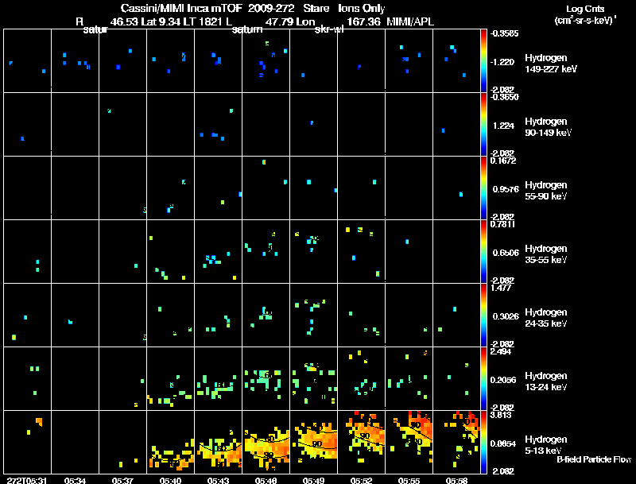Click the 'Hydrogen 35-55 keV' row label
The height and width of the screenshot is (484, 636).
coord(546,254)
